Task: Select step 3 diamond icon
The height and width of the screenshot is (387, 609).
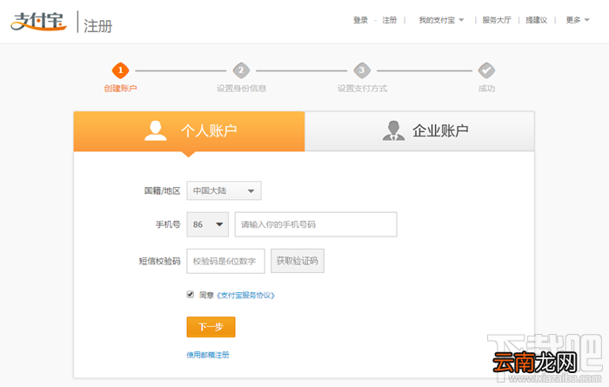Action: pyautogui.click(x=362, y=70)
